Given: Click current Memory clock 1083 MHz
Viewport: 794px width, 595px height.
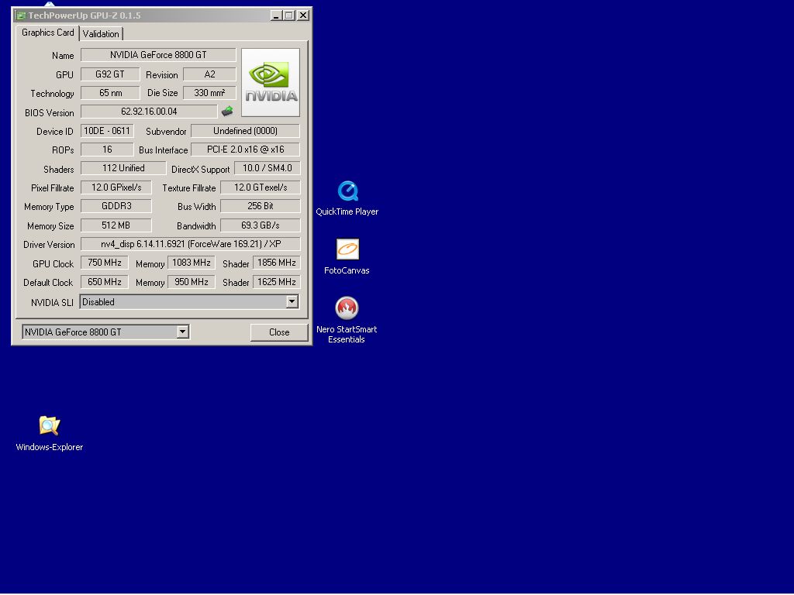Looking at the screenshot, I should 191,263.
